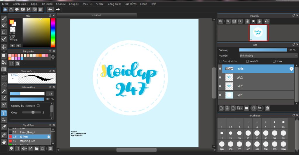Select the Lasso selection tool
Viewport: 299px width, 155px height.
pos(4,84)
